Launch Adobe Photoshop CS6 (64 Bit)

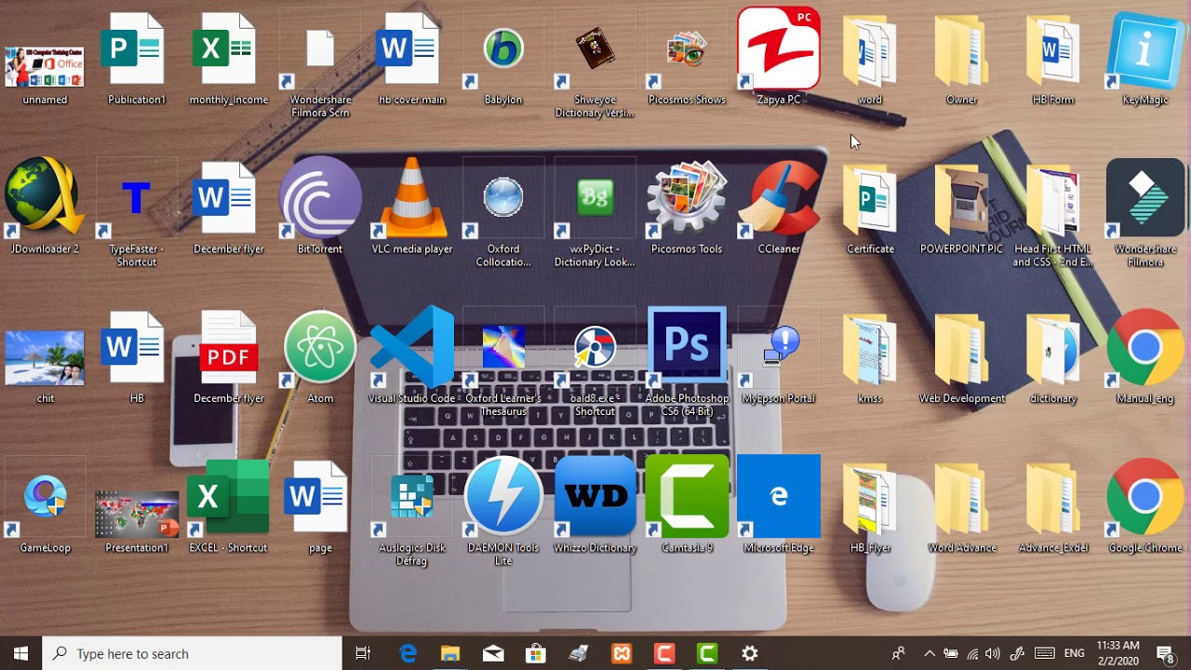point(687,346)
